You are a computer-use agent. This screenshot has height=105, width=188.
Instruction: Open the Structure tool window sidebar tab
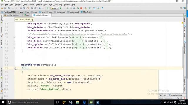[x=1, y=32]
